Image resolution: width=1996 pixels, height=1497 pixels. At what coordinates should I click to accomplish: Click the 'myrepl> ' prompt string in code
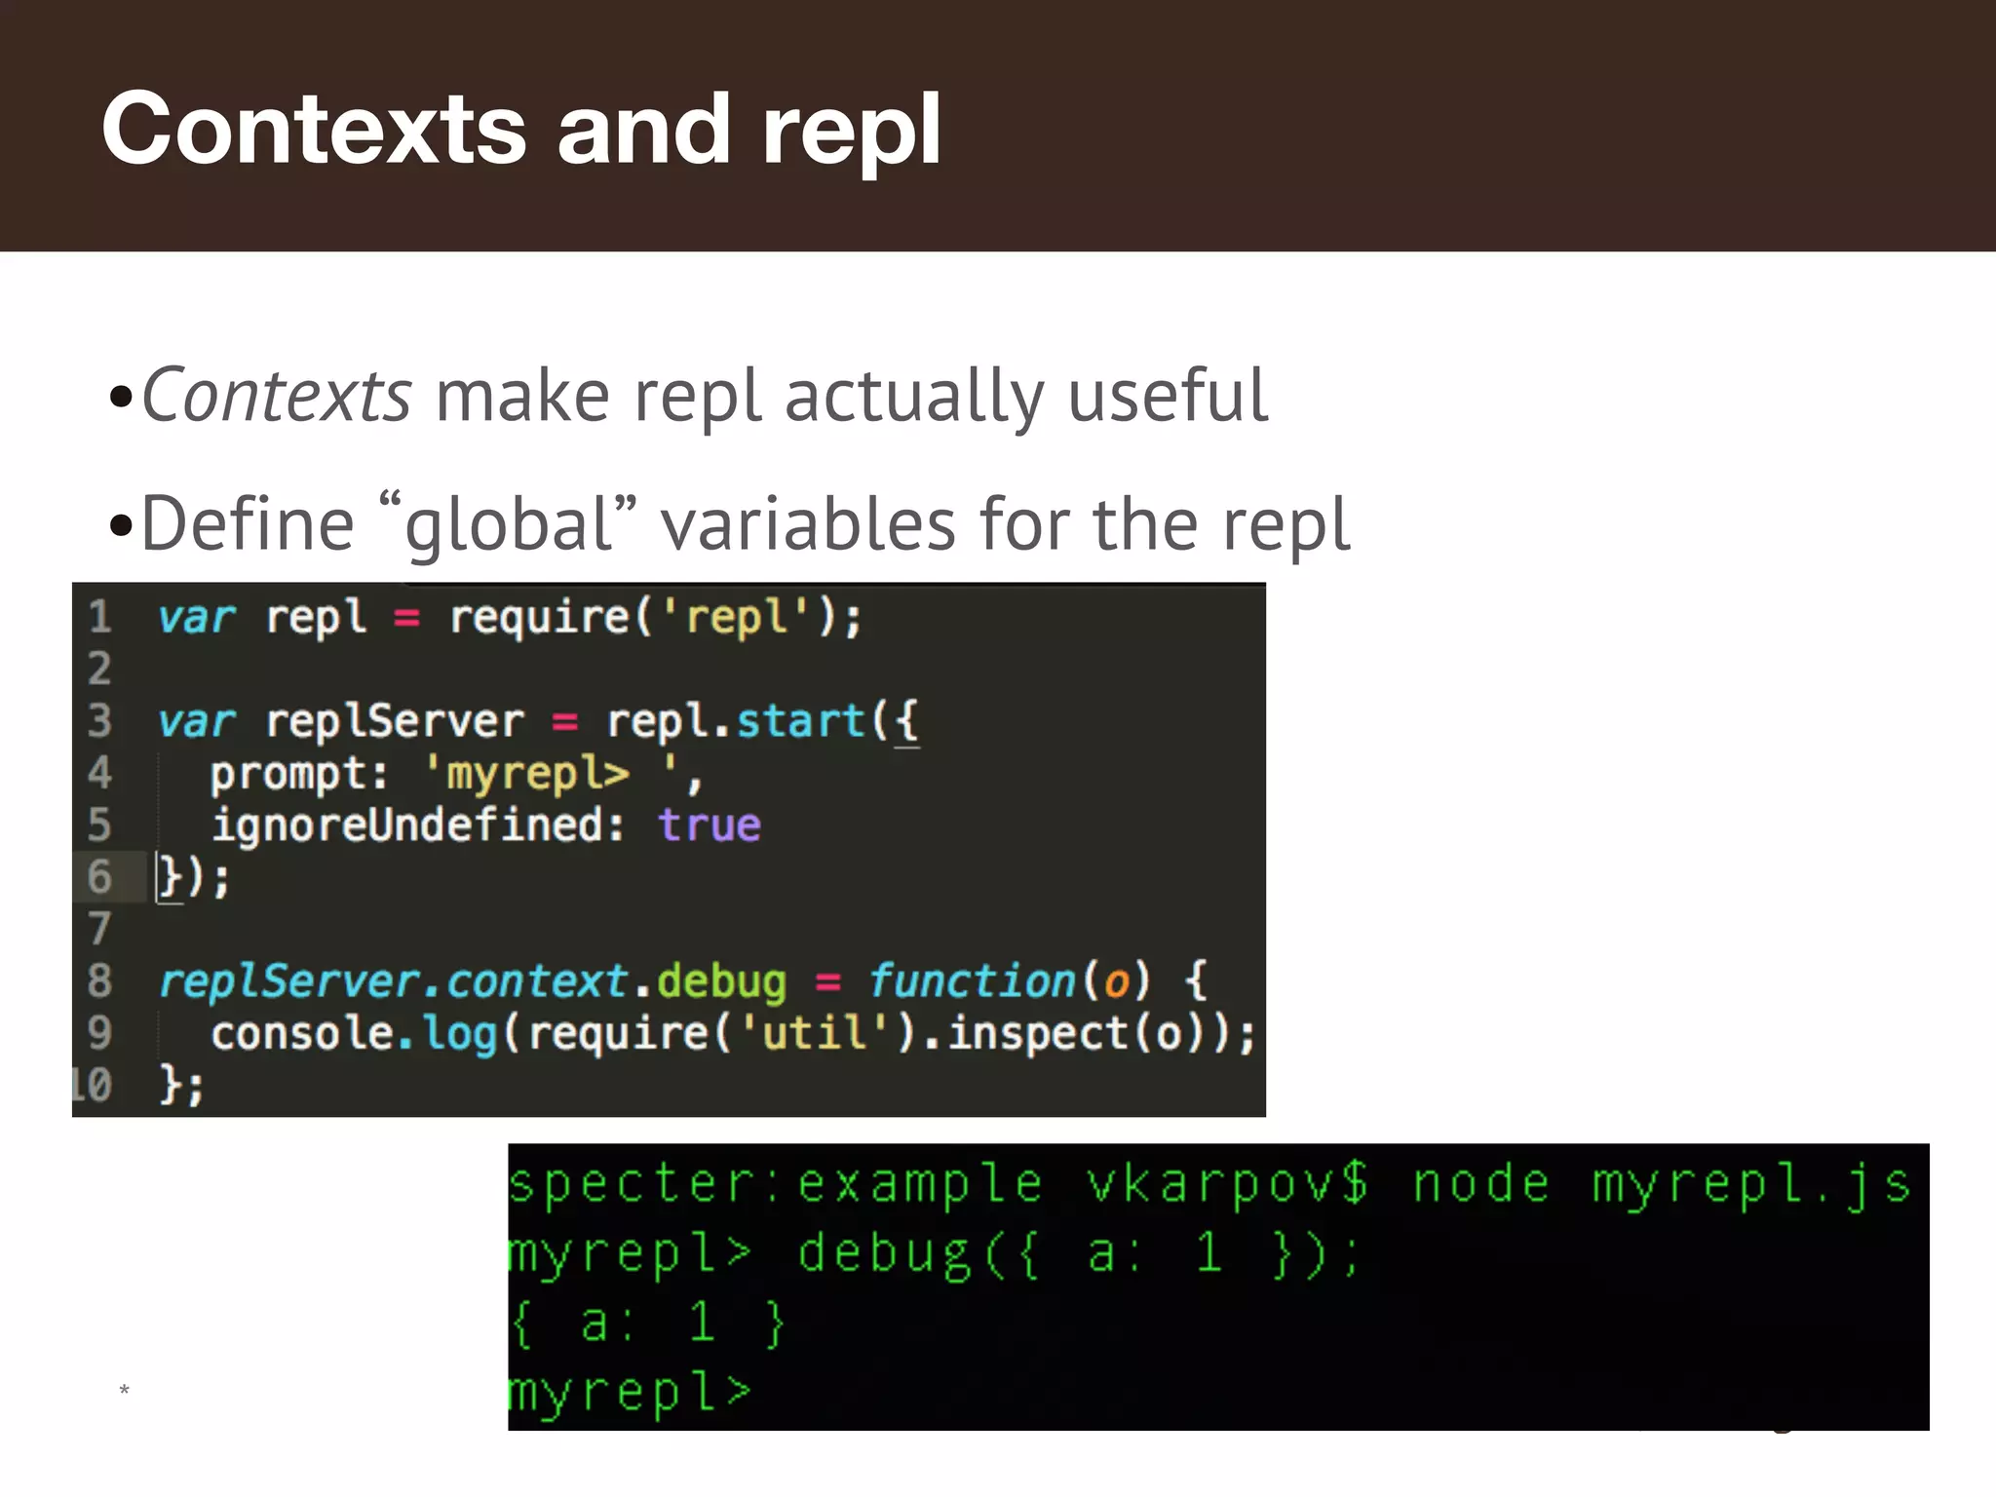(x=551, y=774)
